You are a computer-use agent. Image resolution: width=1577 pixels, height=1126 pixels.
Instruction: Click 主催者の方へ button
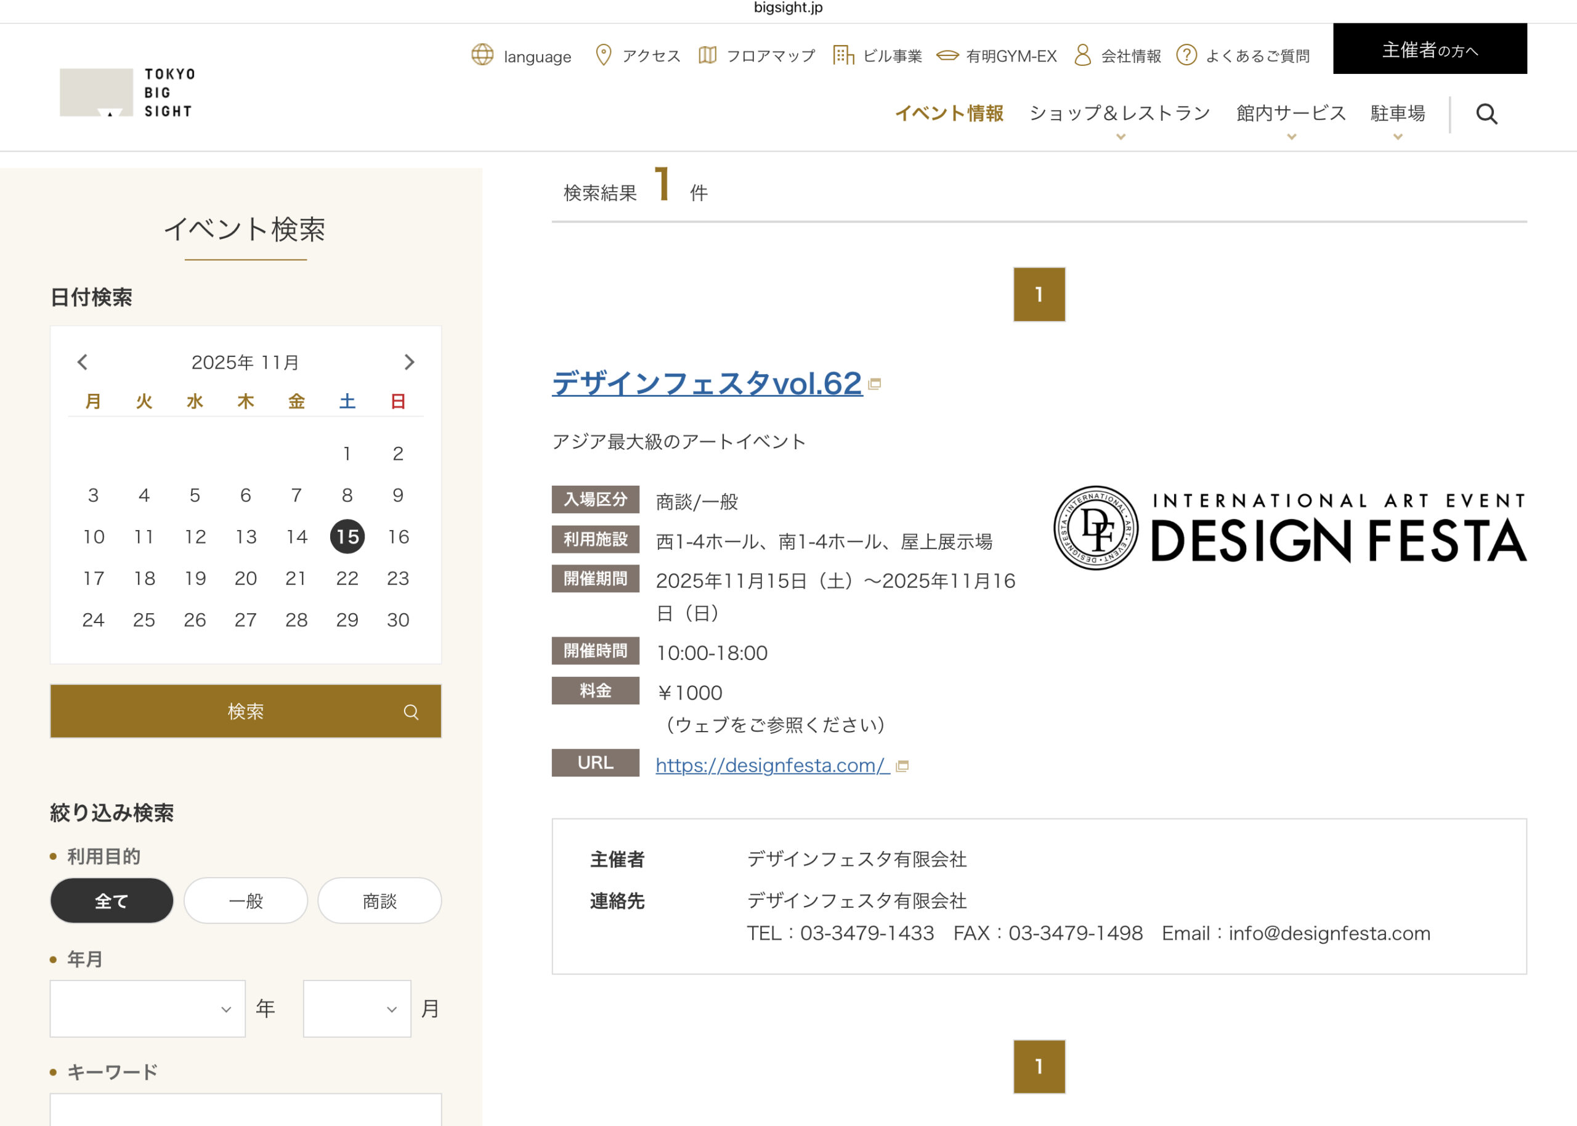click(1430, 49)
